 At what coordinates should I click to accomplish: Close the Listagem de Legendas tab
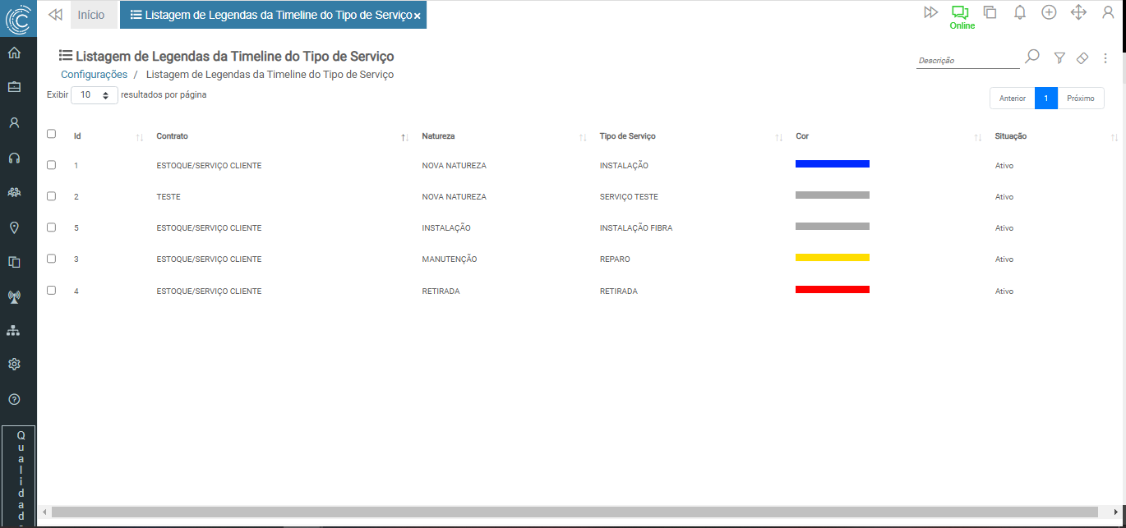tap(418, 16)
